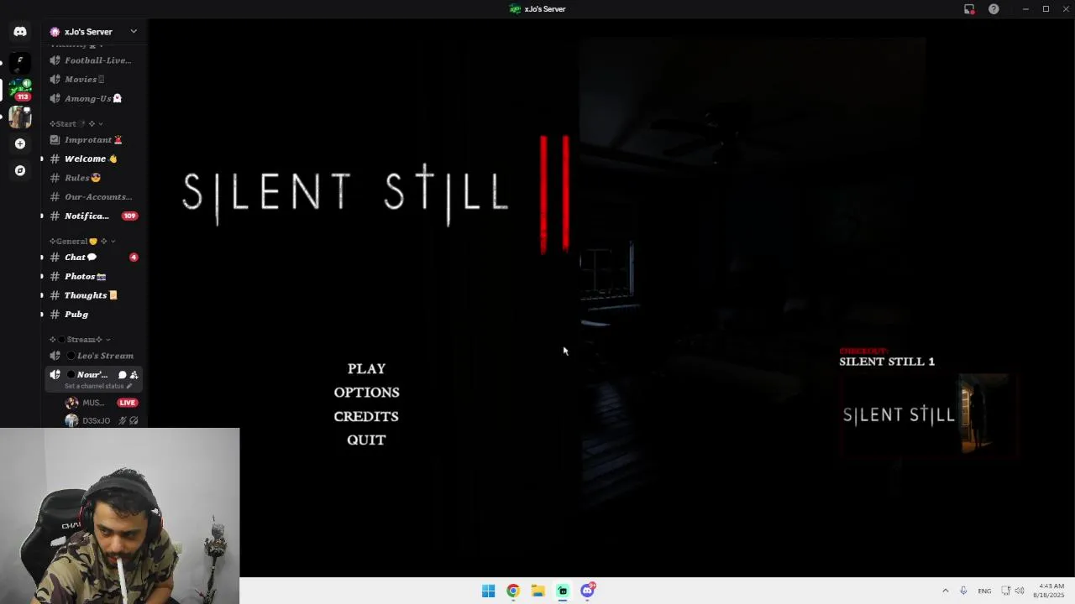
Task: Open the clock and date panel
Action: (x=1050, y=591)
